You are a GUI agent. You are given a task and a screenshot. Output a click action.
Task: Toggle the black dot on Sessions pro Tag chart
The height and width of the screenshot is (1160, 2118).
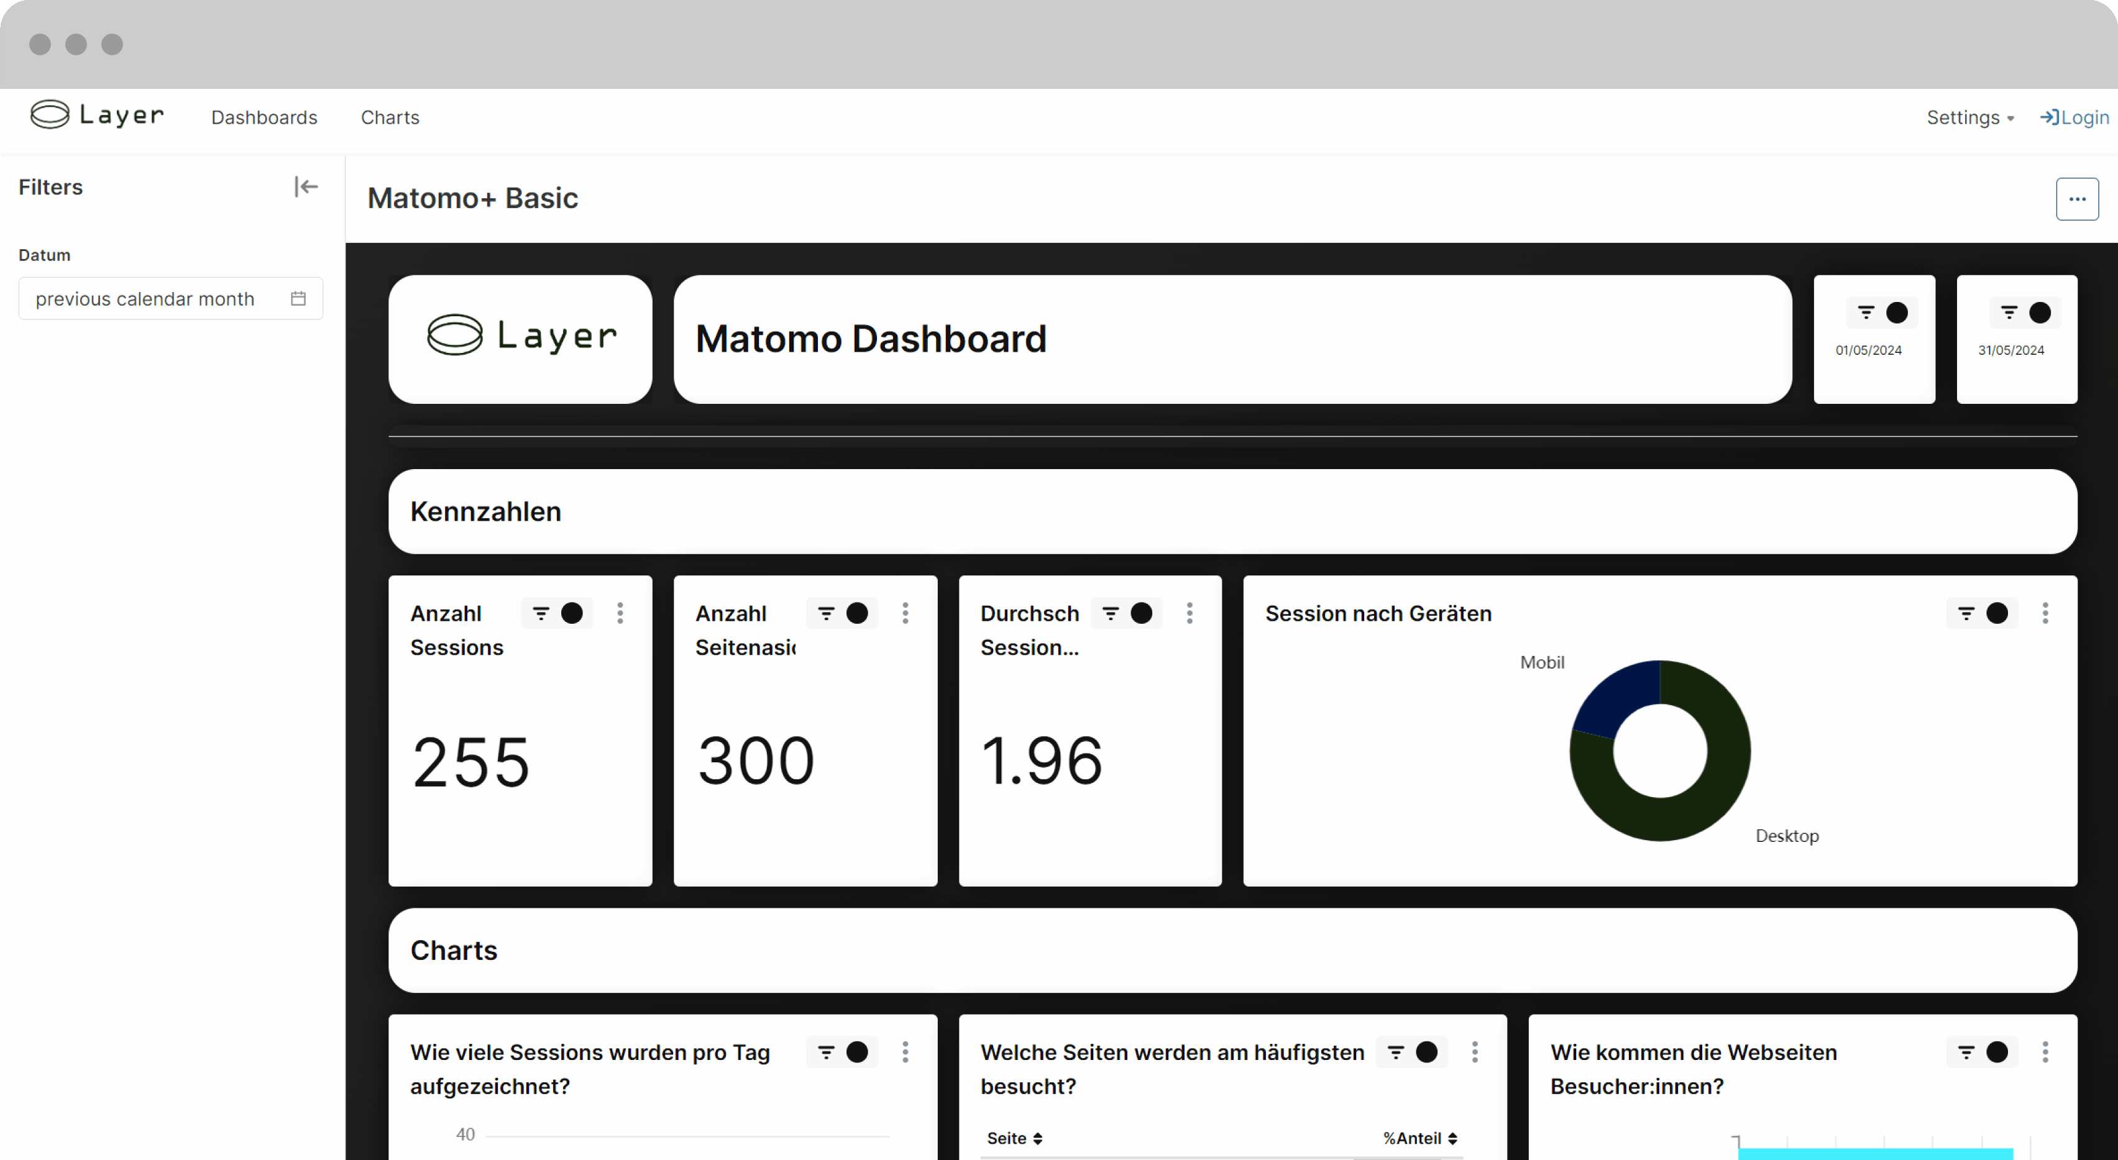(x=857, y=1053)
